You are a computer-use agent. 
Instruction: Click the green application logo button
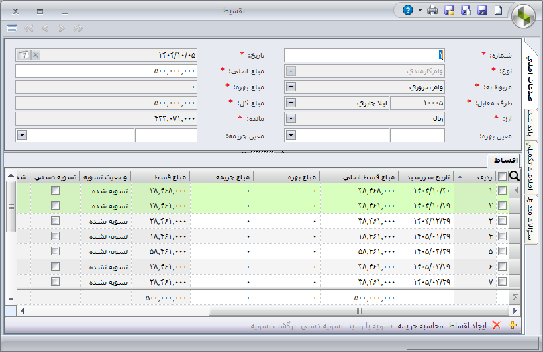[x=524, y=15]
